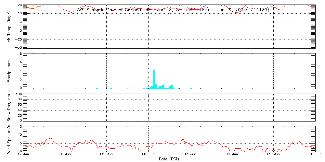Click the 03-Jun date tick label
The image size is (325, 162).
(x=23, y=155)
